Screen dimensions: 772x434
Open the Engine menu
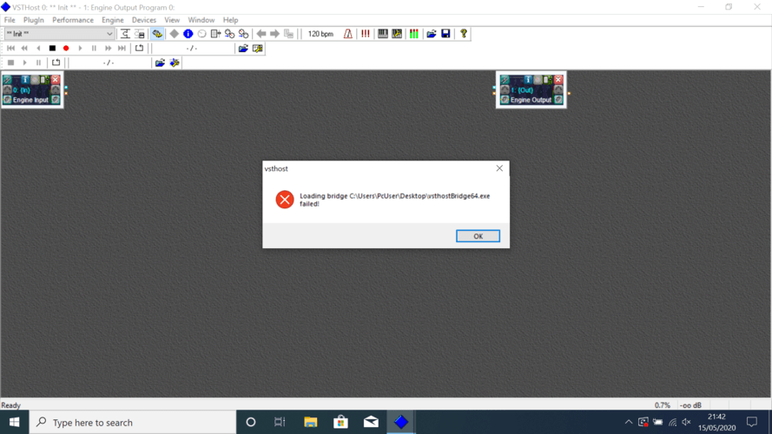coord(113,20)
